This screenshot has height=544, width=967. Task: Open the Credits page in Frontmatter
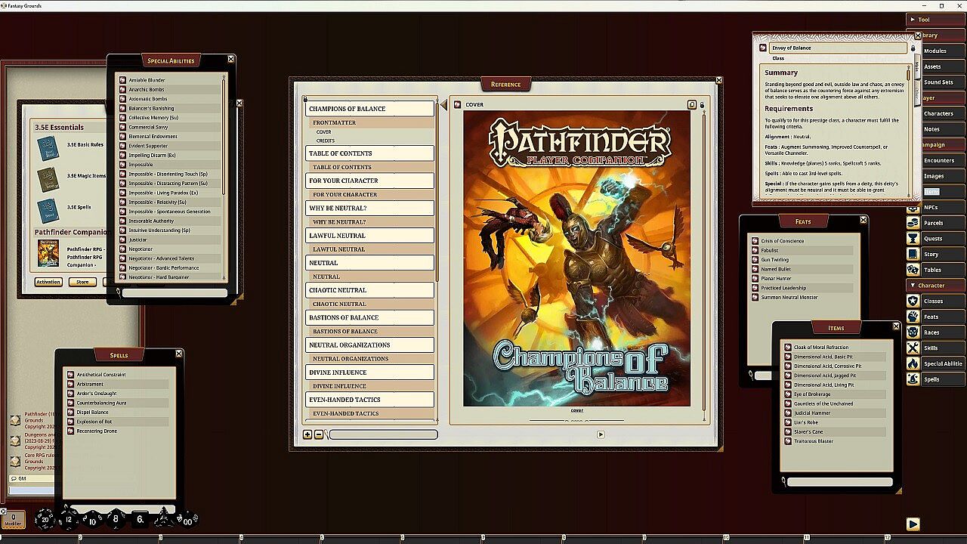click(326, 141)
